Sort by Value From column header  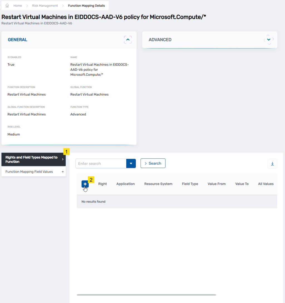(x=217, y=184)
